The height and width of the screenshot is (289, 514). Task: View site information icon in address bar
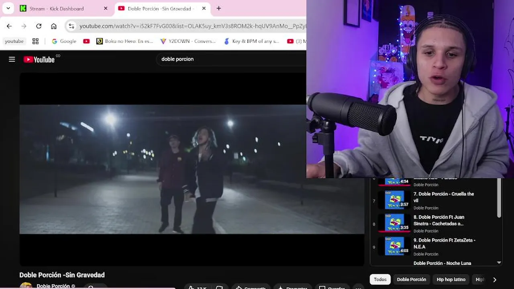[71, 26]
